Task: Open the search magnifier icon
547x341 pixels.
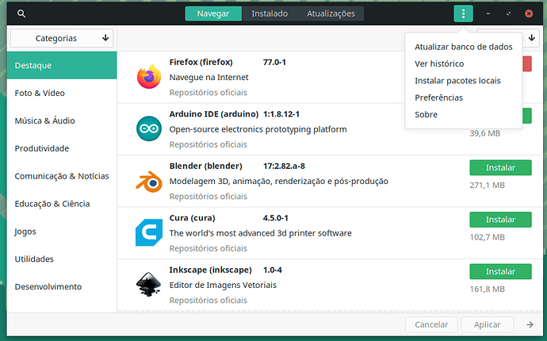Action: pos(21,13)
